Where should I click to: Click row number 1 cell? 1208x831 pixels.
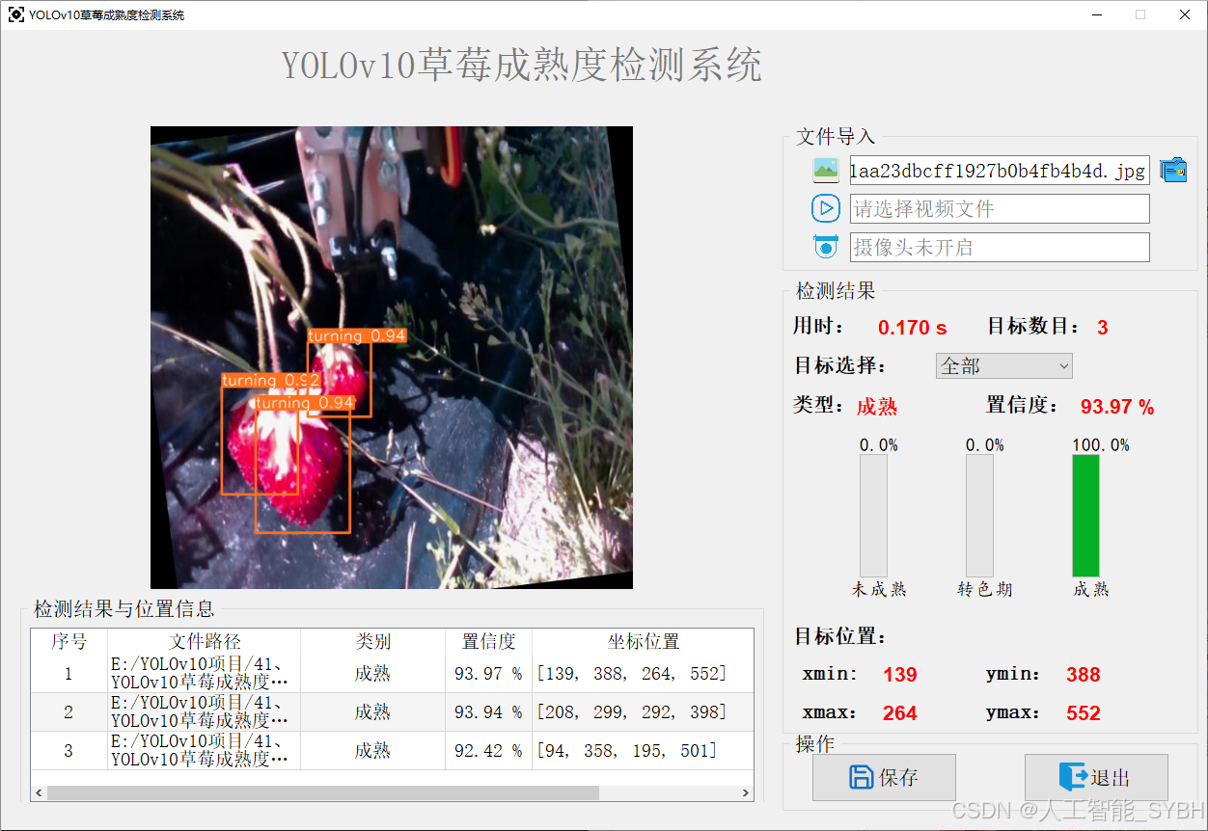69,673
